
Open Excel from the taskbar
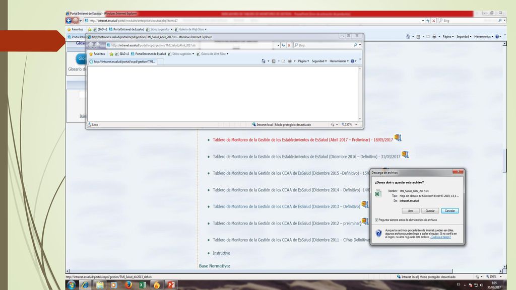pyautogui.click(x=143, y=285)
